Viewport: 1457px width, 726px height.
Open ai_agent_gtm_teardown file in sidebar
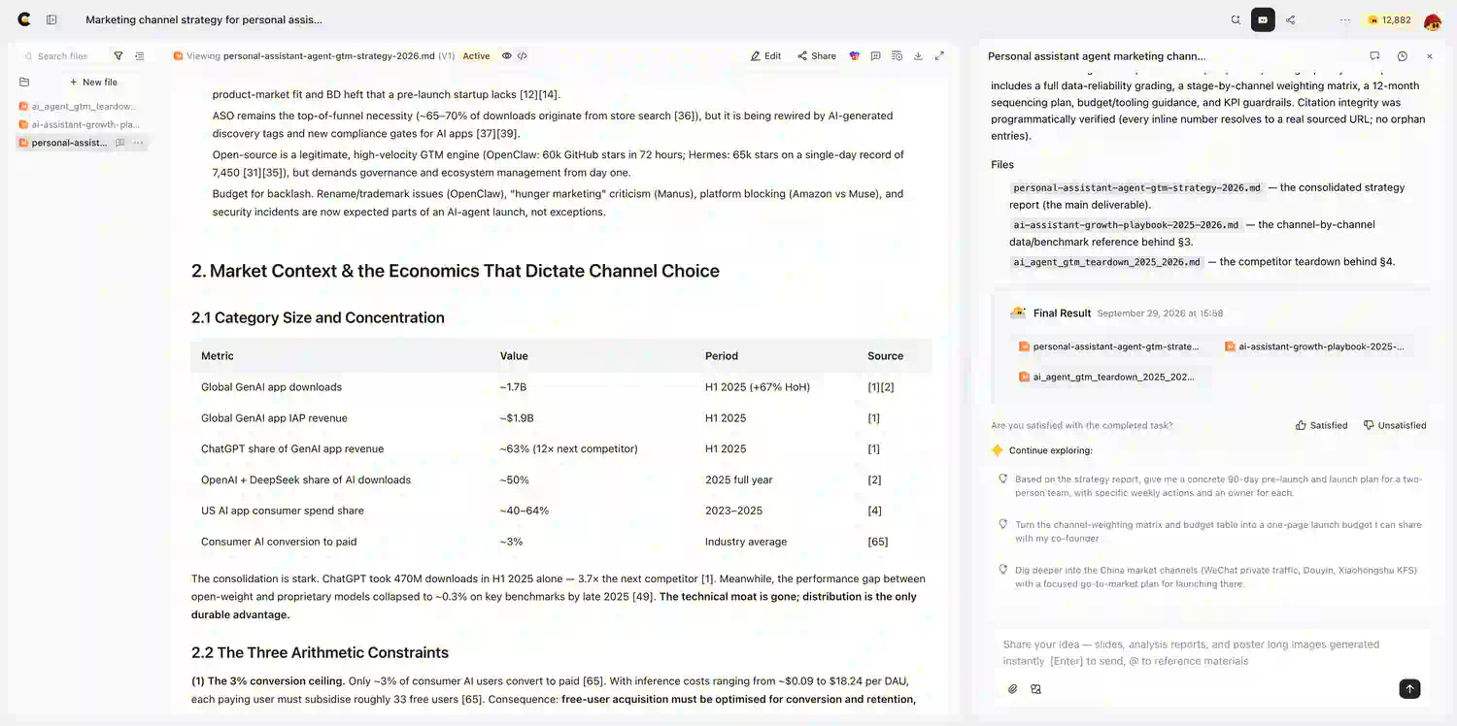click(x=78, y=107)
